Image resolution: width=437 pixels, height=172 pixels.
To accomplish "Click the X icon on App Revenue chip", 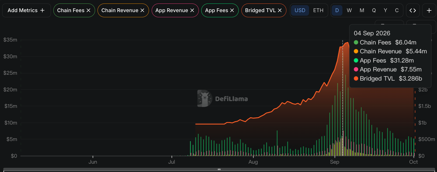I will click(x=192, y=10).
